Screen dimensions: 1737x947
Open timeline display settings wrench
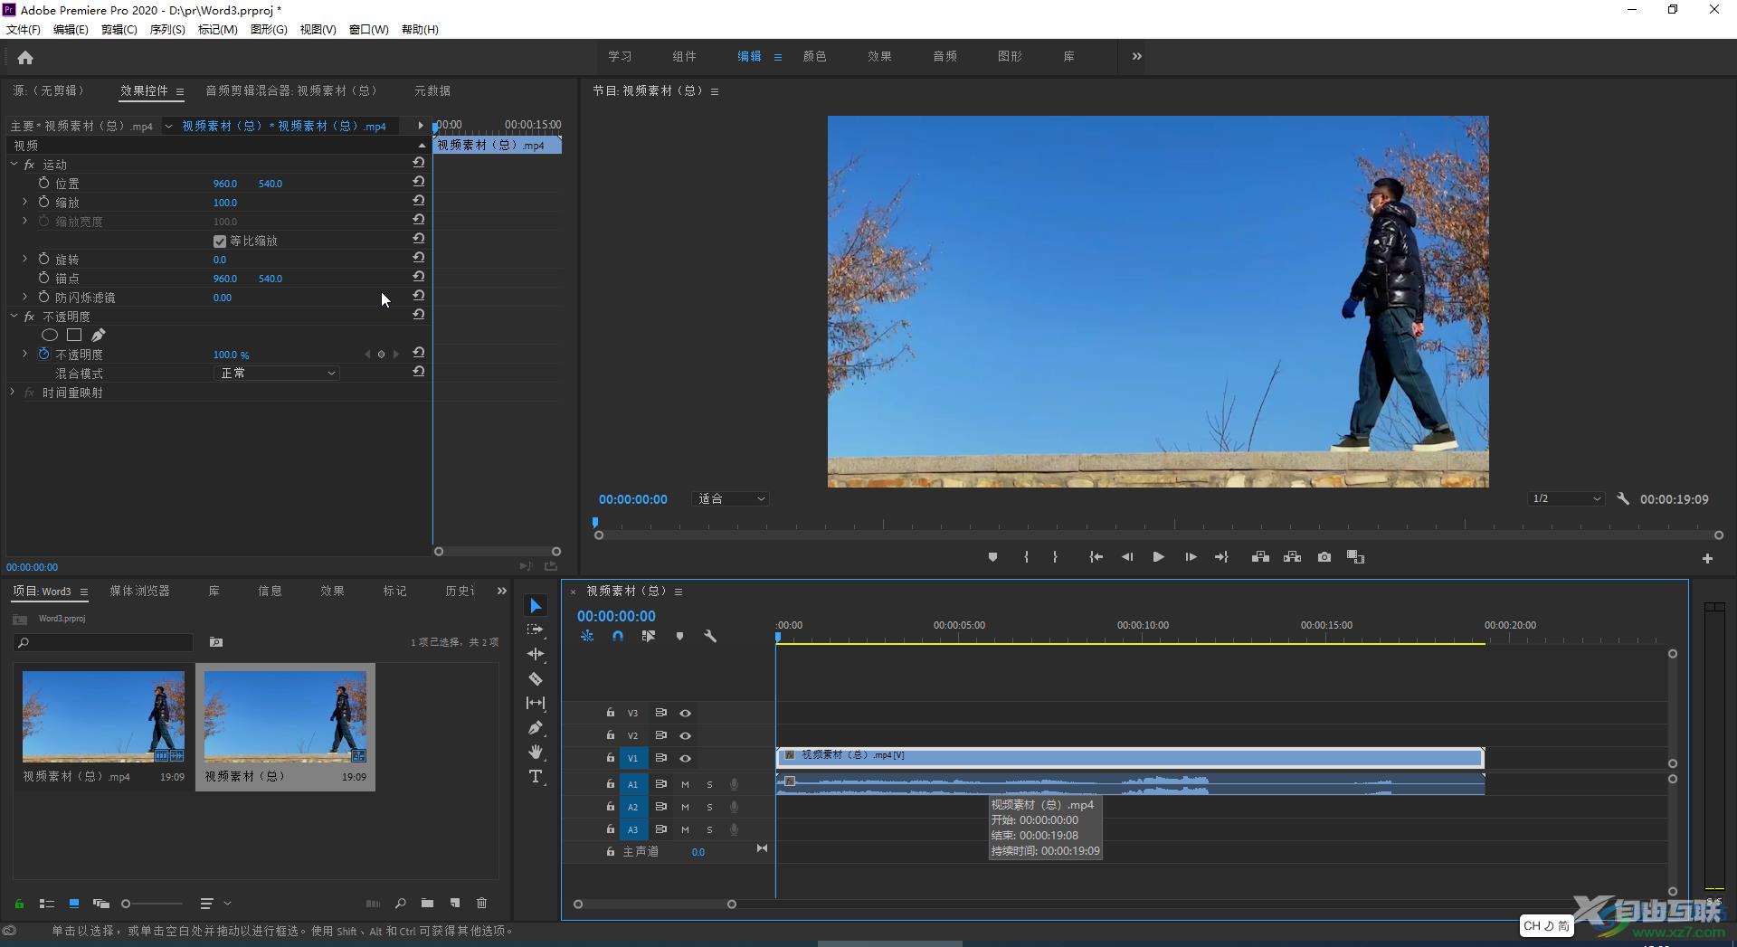click(710, 636)
